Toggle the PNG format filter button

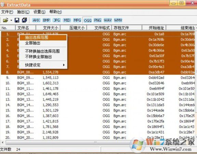click(x=97, y=20)
